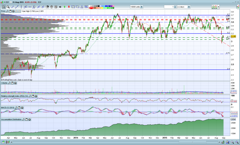
Task: Select the red down arrow marker tool
Action: click(x=69, y=7)
